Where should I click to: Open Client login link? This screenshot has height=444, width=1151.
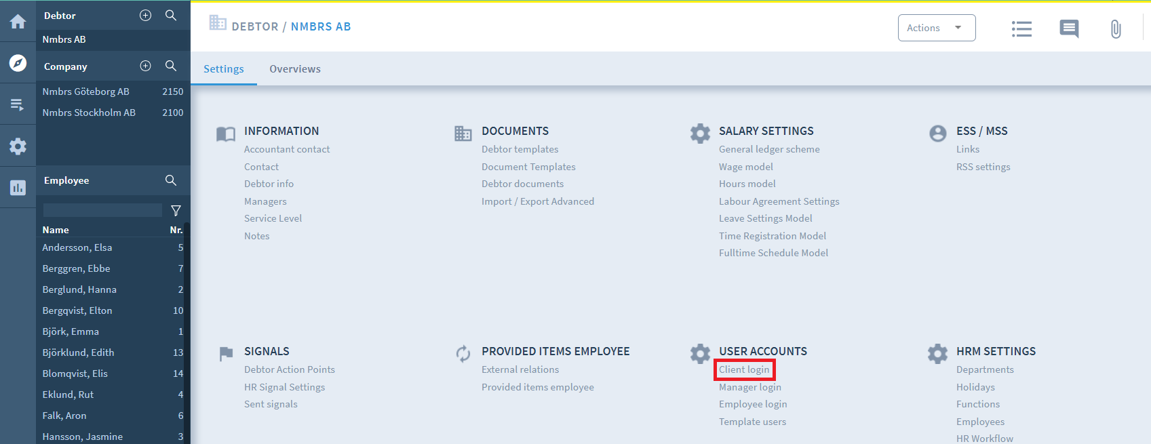(x=744, y=369)
